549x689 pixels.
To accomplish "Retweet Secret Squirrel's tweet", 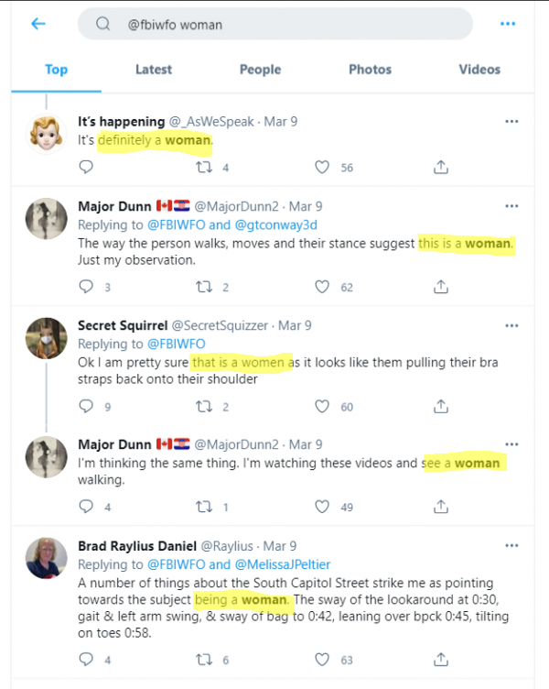I will pos(205,406).
